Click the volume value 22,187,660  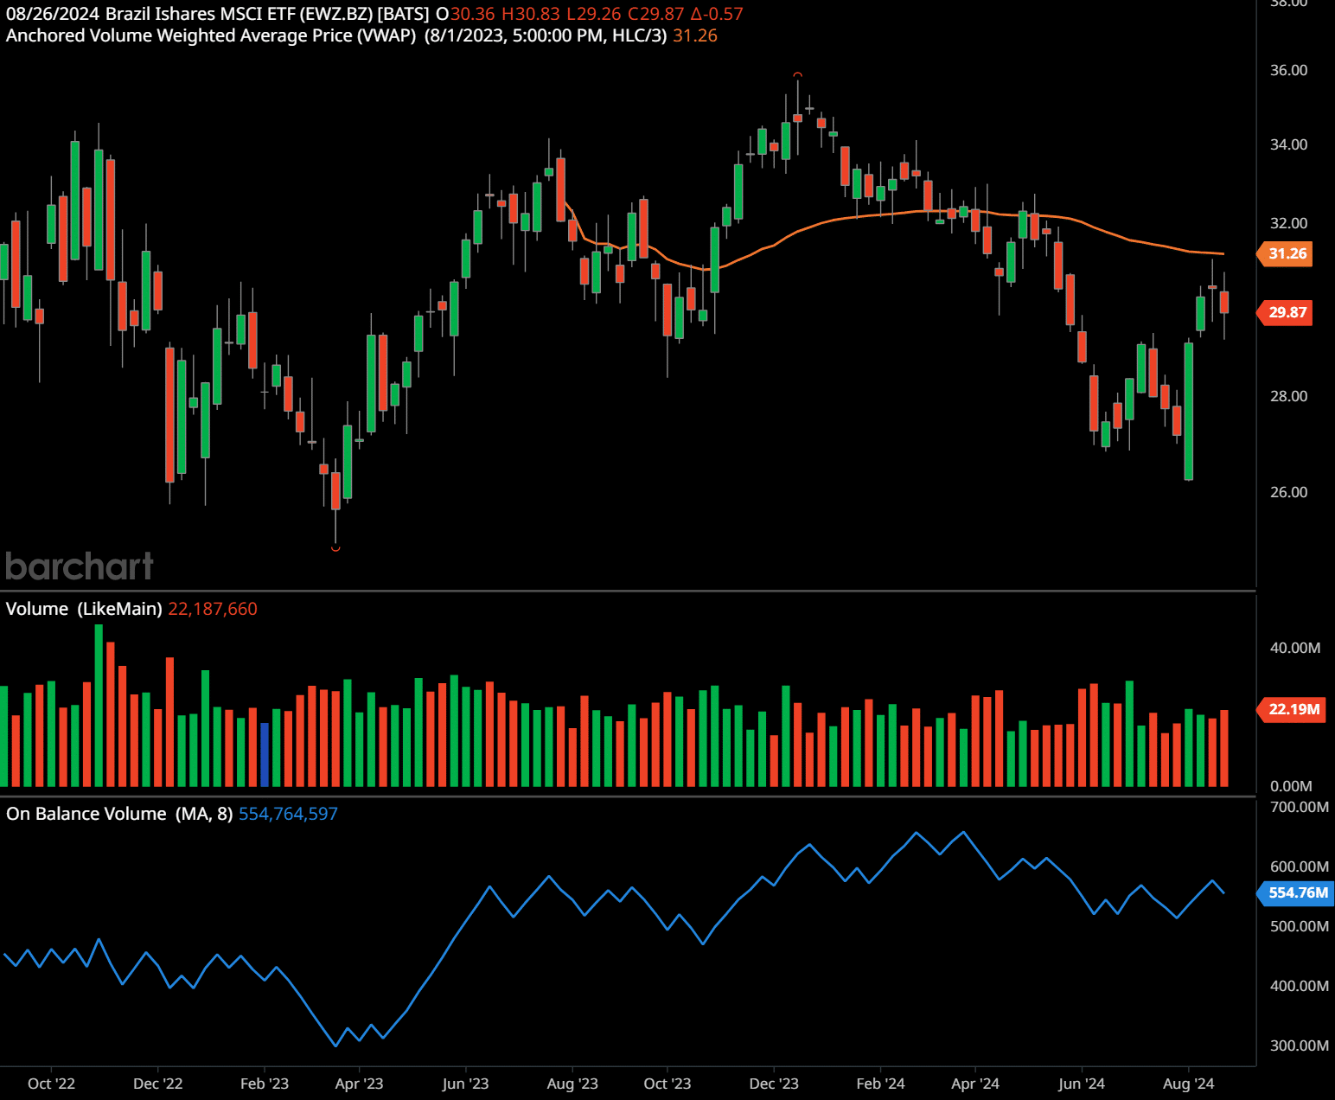pyautogui.click(x=213, y=609)
